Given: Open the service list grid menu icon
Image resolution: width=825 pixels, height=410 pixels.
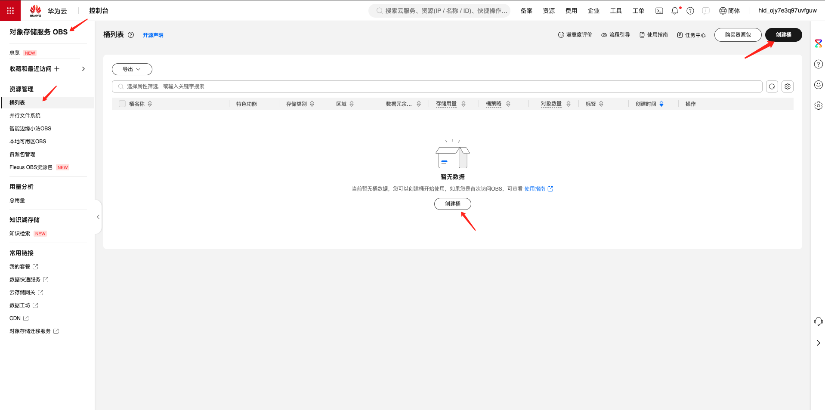Looking at the screenshot, I should pos(10,11).
